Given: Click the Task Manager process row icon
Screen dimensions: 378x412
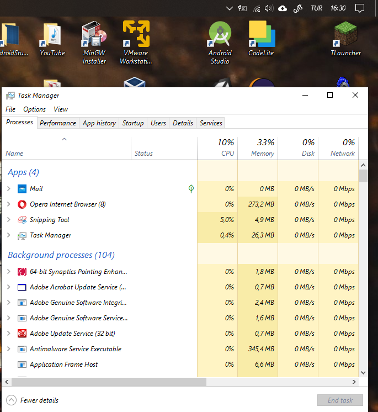Looking at the screenshot, I should [x=22, y=235].
